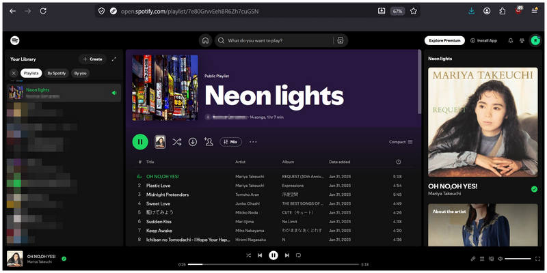
Task: Click the Mix button
Action: [230, 142]
